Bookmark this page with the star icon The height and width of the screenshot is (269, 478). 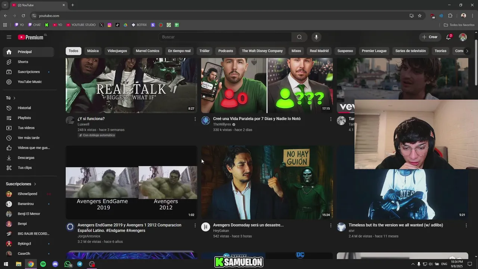pos(420,16)
